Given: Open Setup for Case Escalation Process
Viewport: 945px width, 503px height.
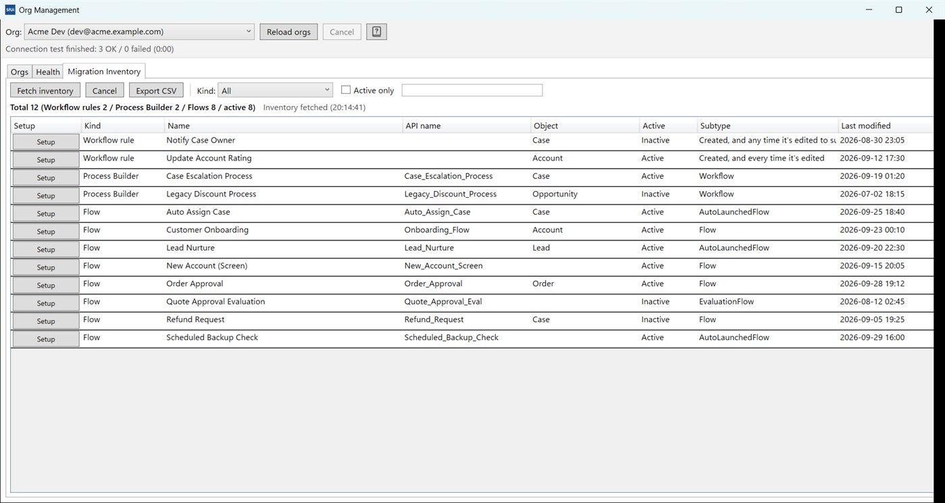Looking at the screenshot, I should pos(46,178).
